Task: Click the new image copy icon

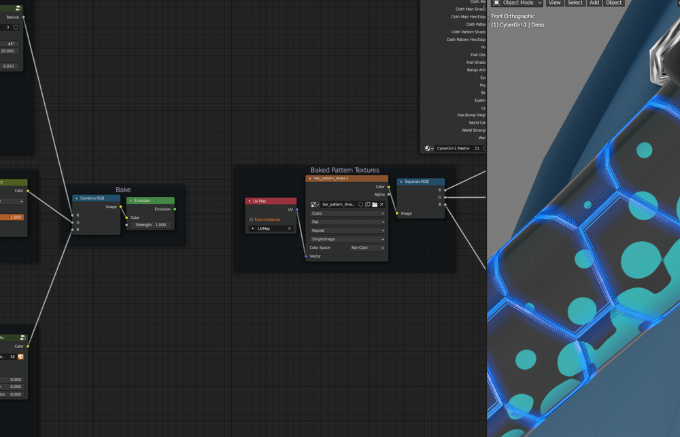Action: pyautogui.click(x=368, y=204)
